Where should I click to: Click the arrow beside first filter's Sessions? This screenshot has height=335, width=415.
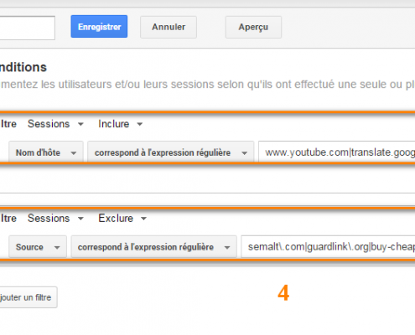pos(80,124)
